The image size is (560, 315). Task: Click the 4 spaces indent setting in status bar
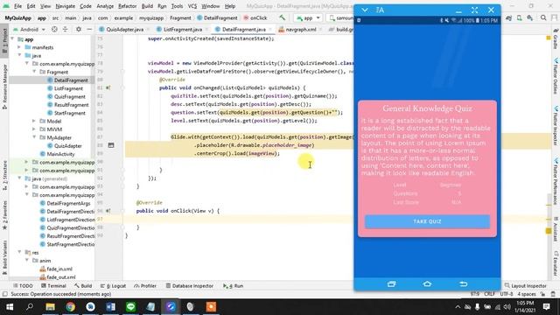pyautogui.click(x=527, y=294)
